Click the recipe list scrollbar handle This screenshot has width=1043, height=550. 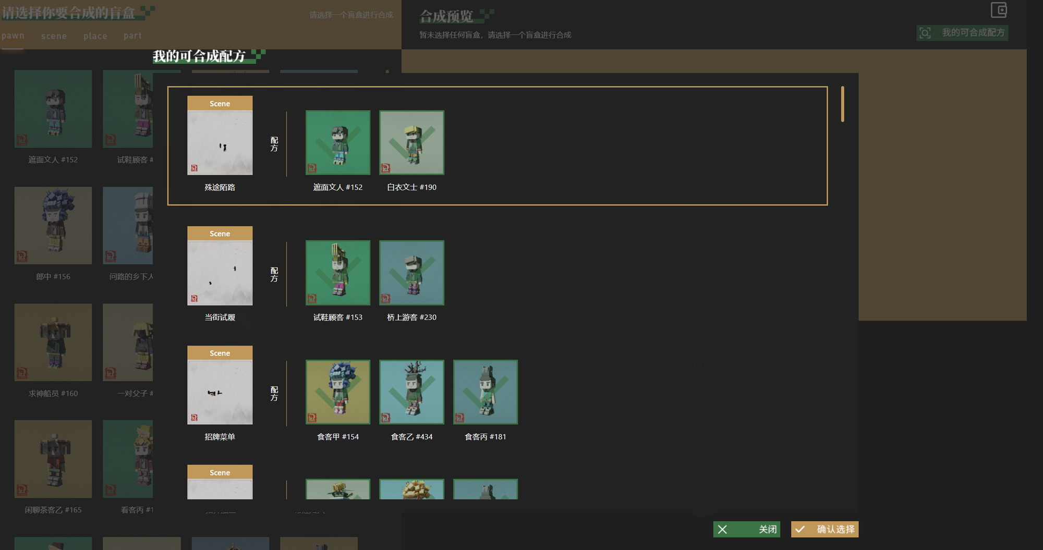tap(842, 104)
